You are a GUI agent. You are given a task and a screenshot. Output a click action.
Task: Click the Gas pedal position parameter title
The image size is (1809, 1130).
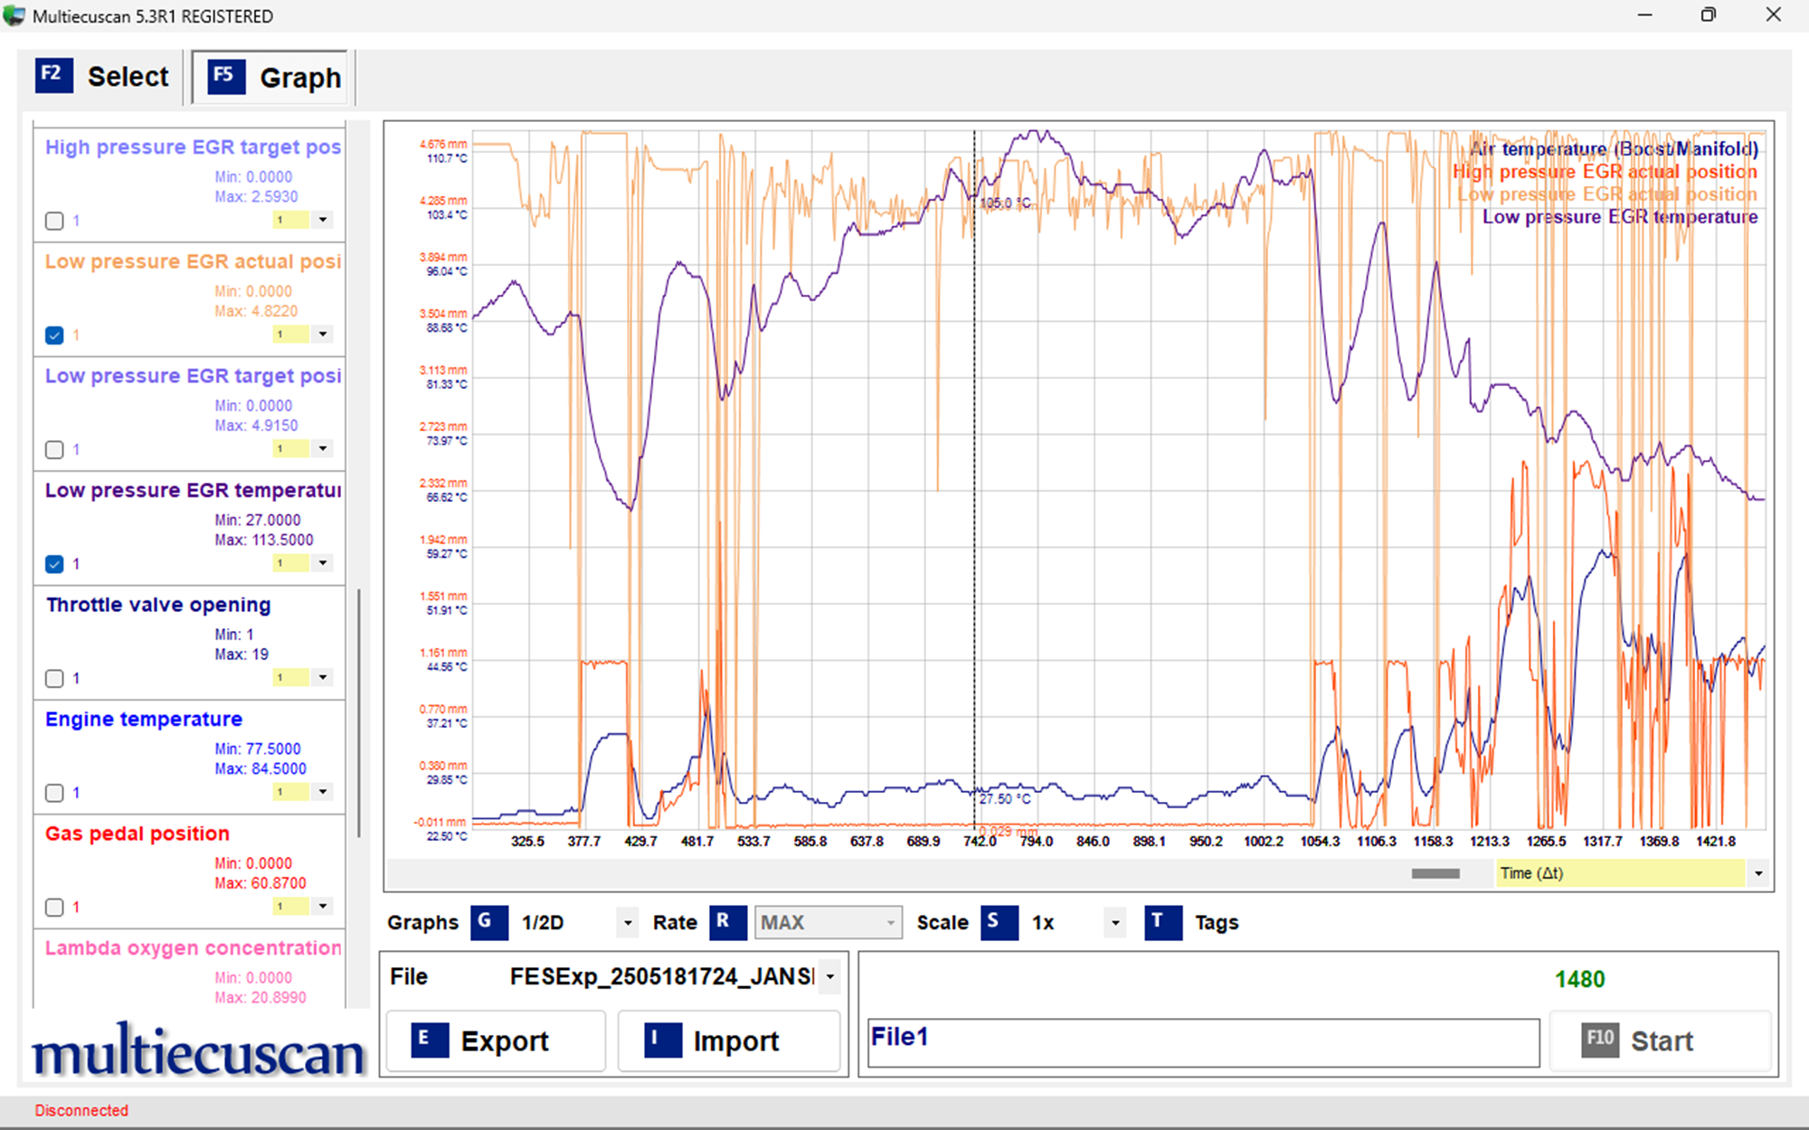point(137,833)
